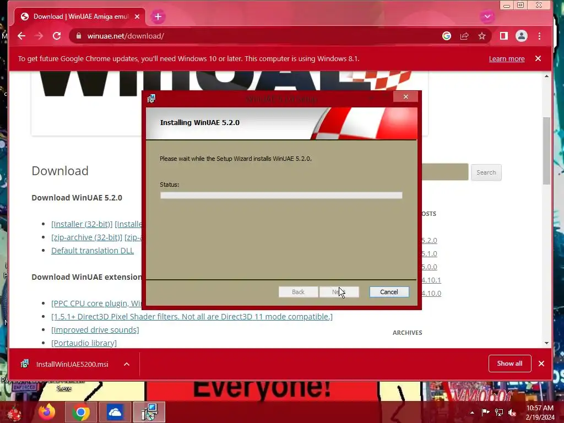Viewport: 564px width, 423px height.
Task: Open a new tab with plus button
Action: 158,17
